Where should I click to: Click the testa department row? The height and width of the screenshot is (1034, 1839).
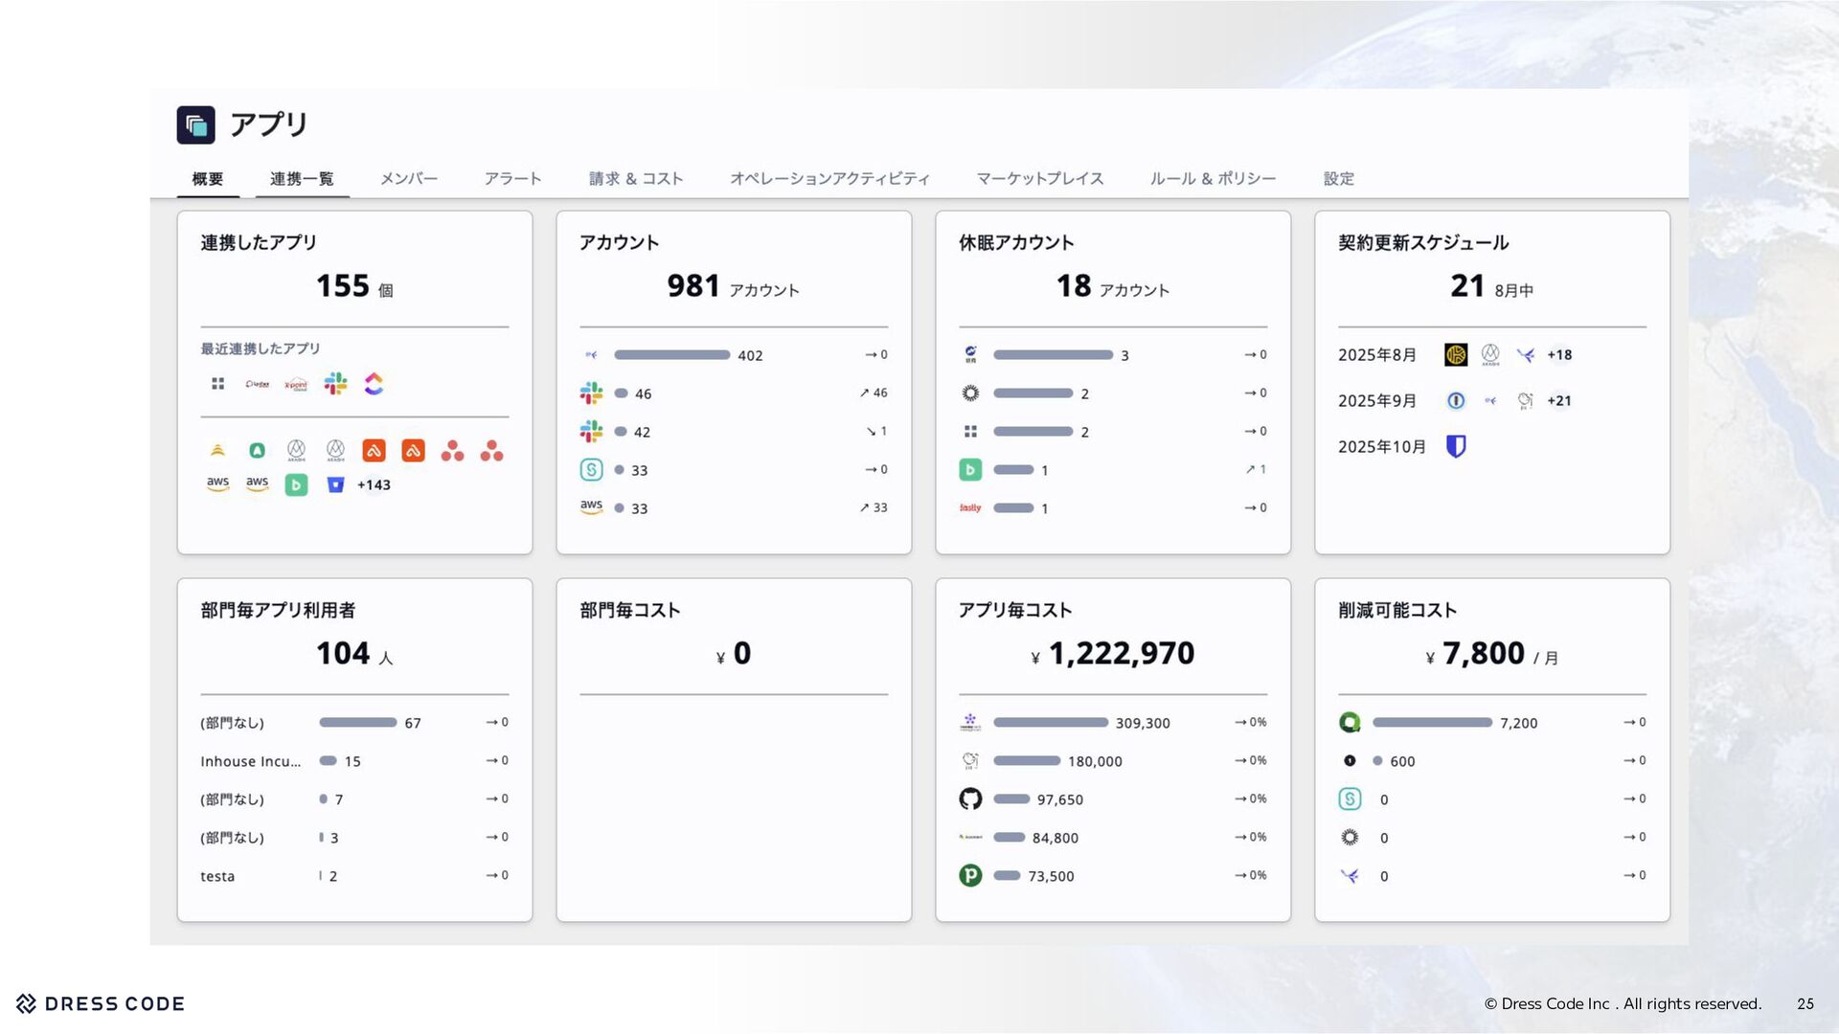354,876
